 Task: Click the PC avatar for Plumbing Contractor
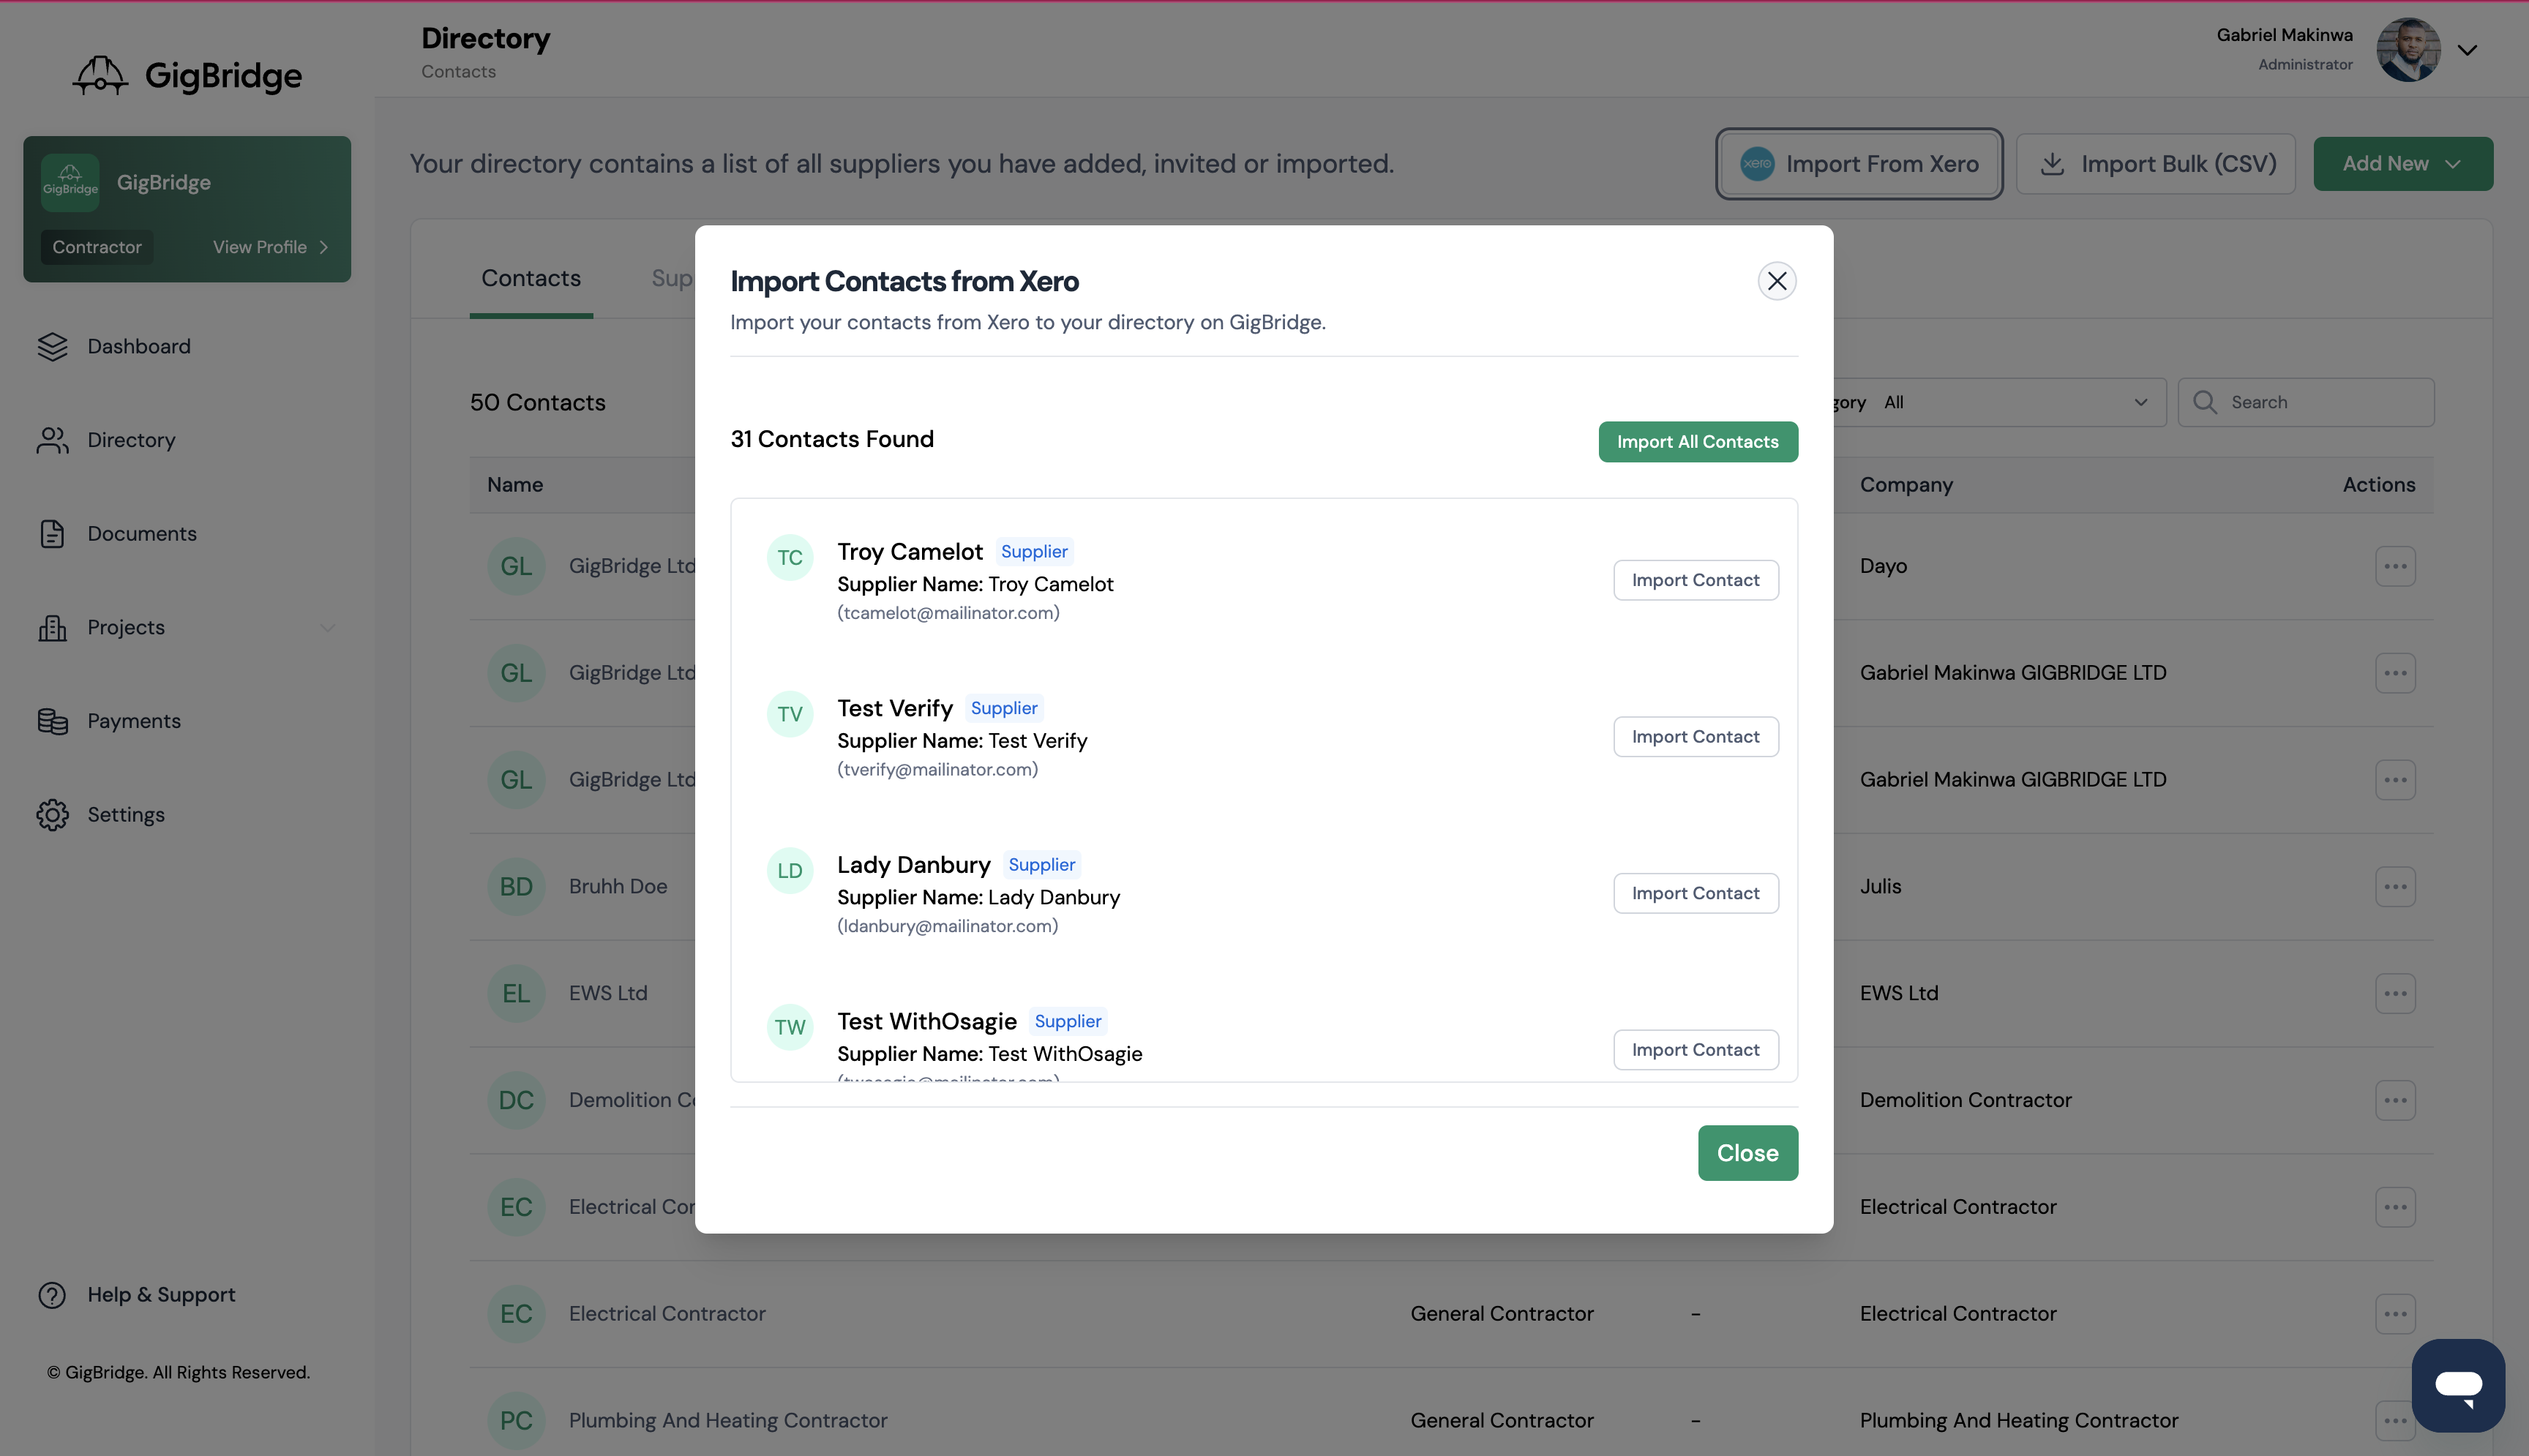[x=516, y=1421]
